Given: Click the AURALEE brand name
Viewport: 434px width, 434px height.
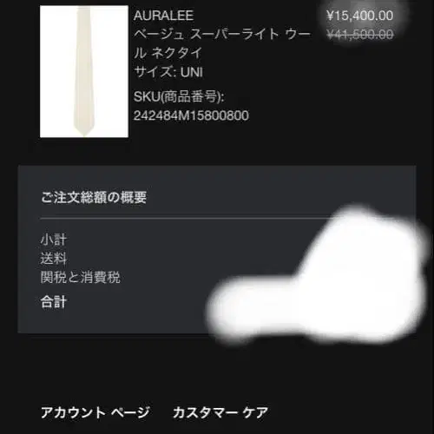Looking at the screenshot, I should 163,16.
